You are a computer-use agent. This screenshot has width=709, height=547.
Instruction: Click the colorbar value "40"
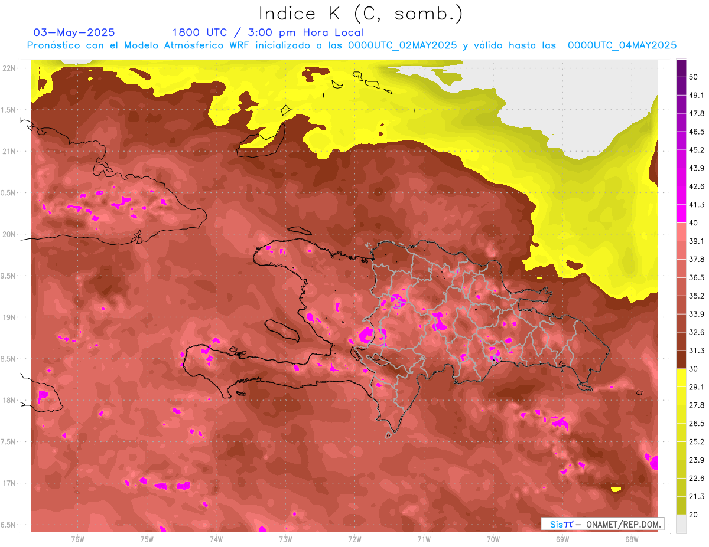pyautogui.click(x=693, y=222)
